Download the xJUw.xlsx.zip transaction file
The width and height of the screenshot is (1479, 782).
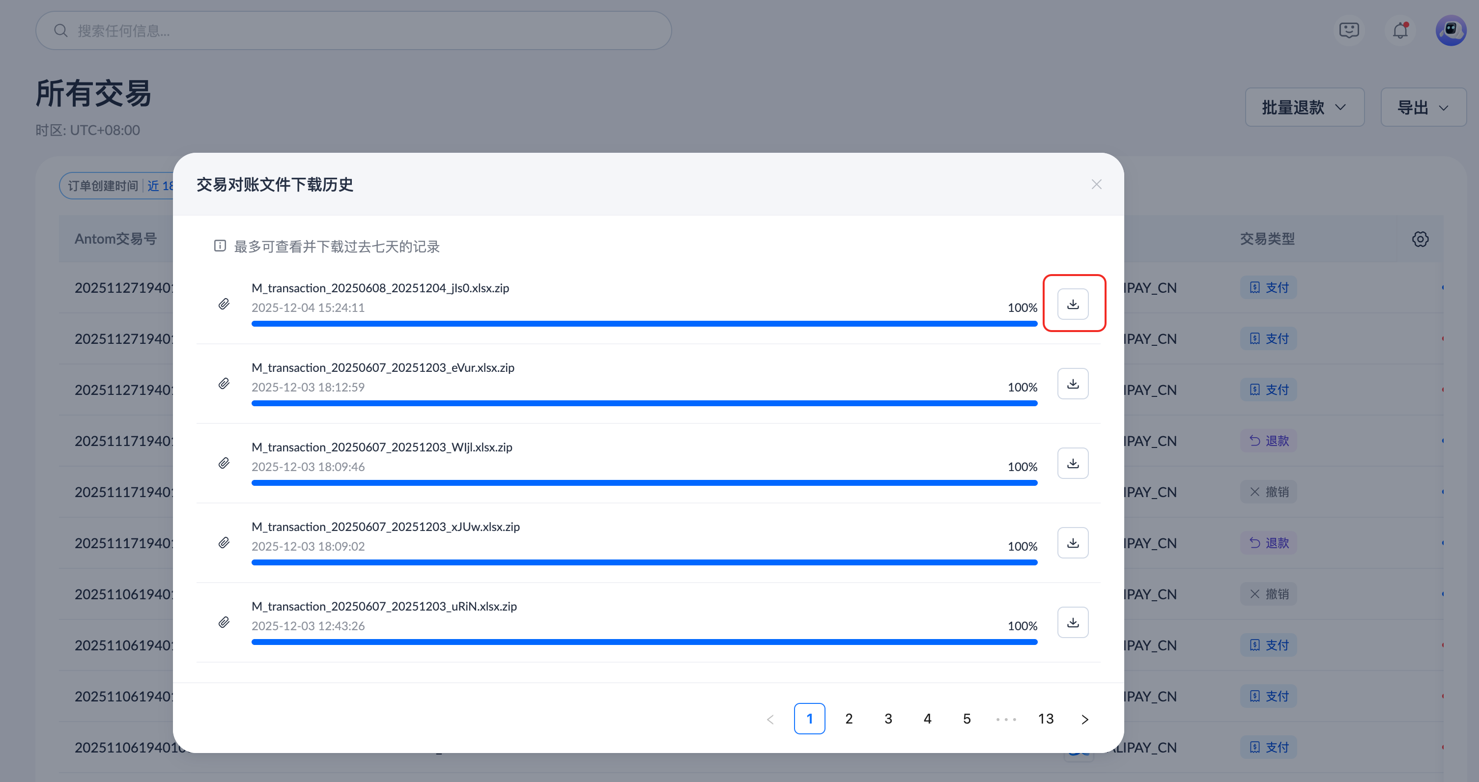[1073, 543]
